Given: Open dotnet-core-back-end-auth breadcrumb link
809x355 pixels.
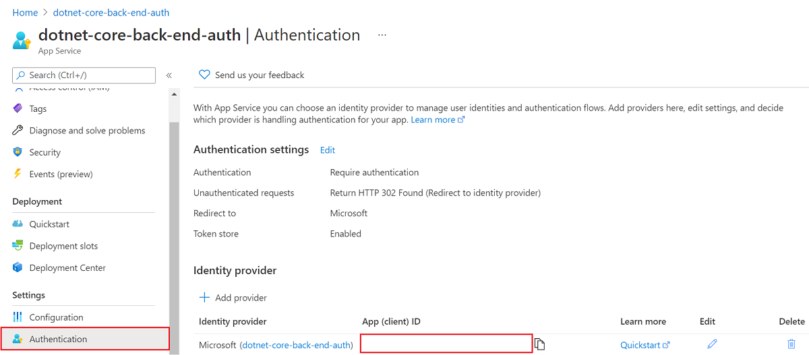Looking at the screenshot, I should [111, 12].
